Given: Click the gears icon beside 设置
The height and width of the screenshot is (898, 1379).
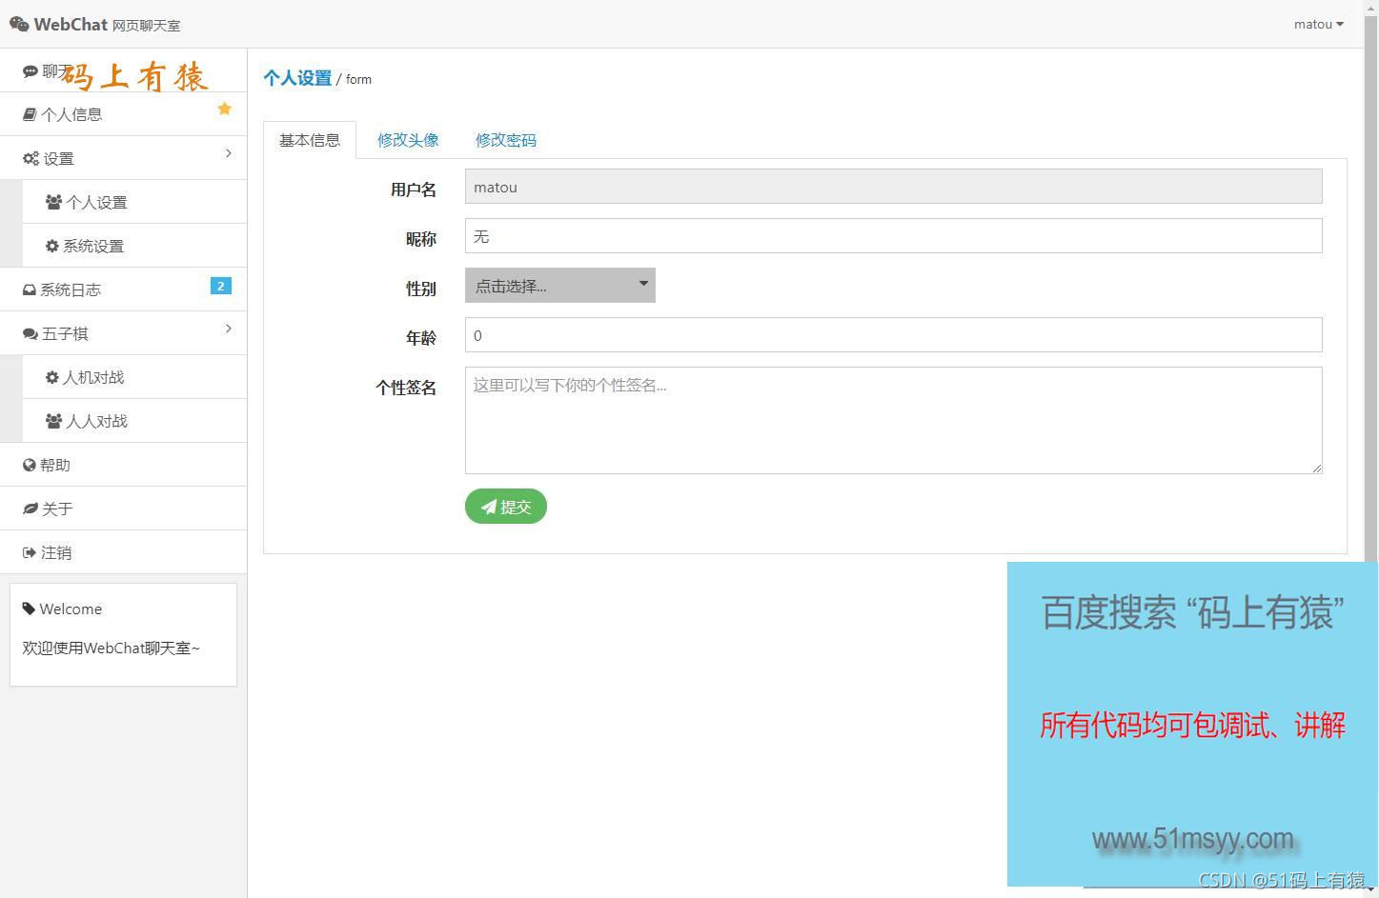Looking at the screenshot, I should point(30,158).
